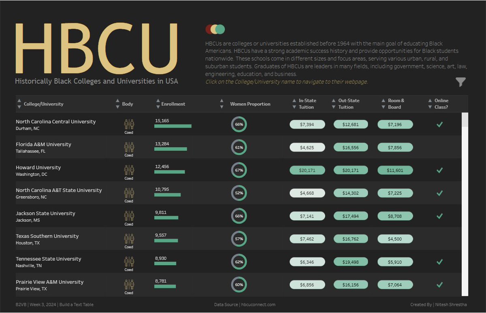Viewport: 486px width, 313px height.
Task: Click out-state tuition pill $12,681
Action: point(351,124)
